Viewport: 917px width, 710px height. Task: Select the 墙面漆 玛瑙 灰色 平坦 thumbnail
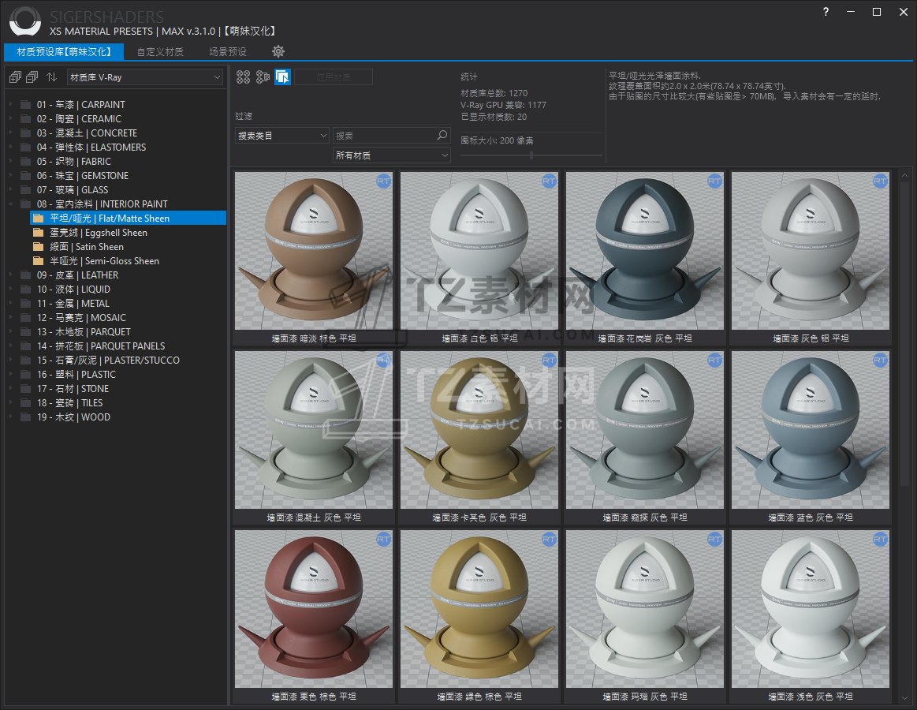point(644,616)
